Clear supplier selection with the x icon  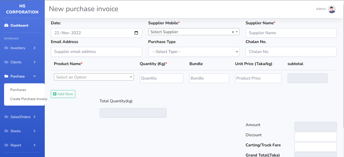click(x=233, y=32)
